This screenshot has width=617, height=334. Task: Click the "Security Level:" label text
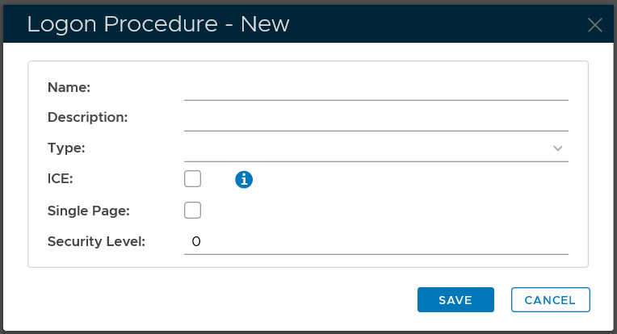(x=96, y=241)
